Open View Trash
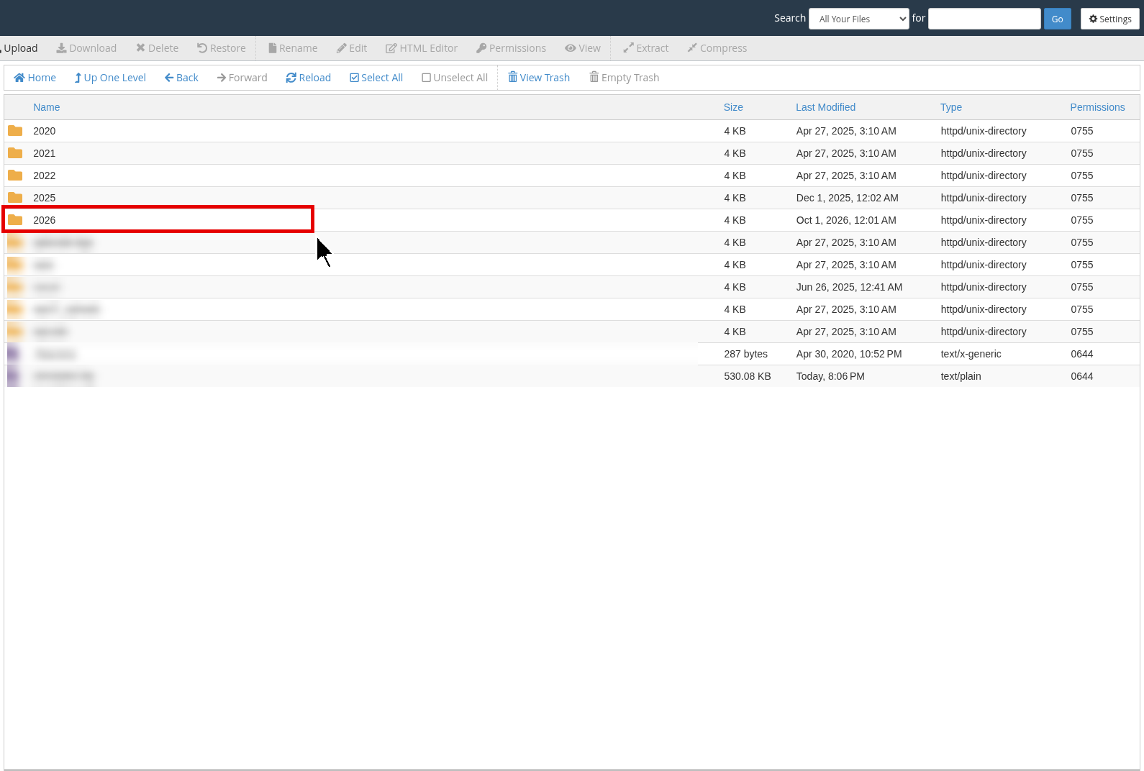The width and height of the screenshot is (1144, 771). point(539,78)
